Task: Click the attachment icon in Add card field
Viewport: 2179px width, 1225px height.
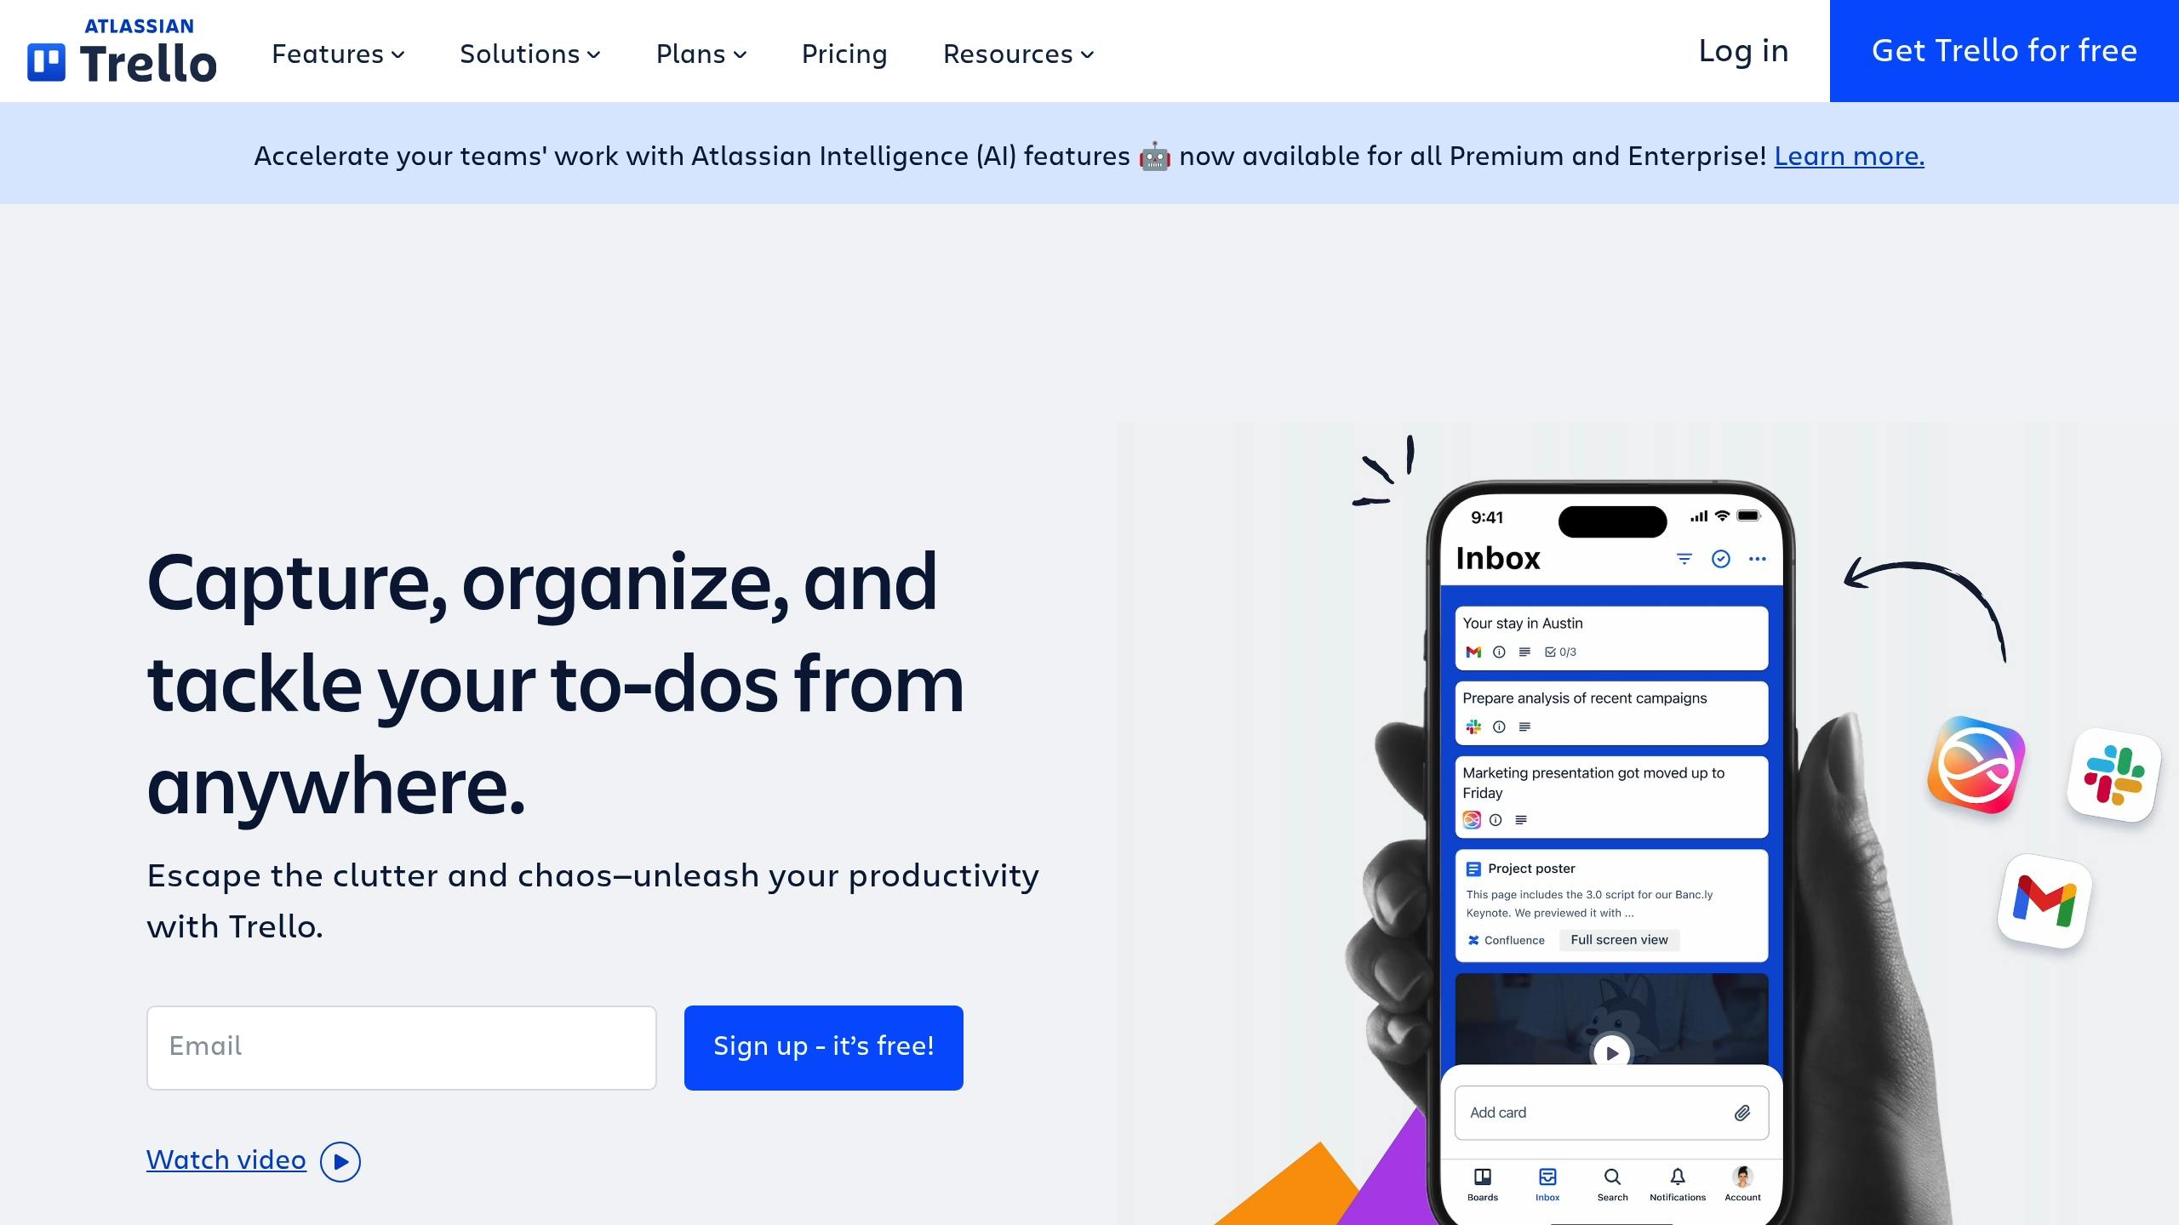Action: (x=1742, y=1113)
